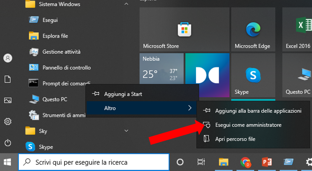
Task: Open Chrome from the taskbar
Action: click(246, 162)
